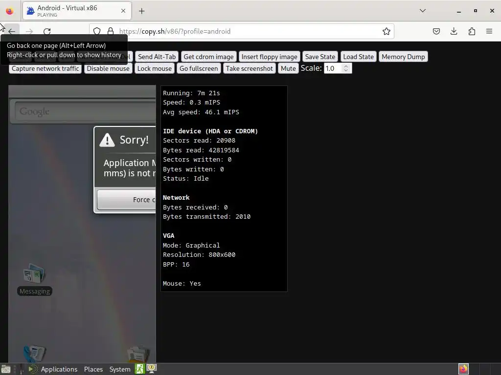Image resolution: width=501 pixels, height=375 pixels.
Task: Click the browser back arrow
Action: (x=12, y=31)
